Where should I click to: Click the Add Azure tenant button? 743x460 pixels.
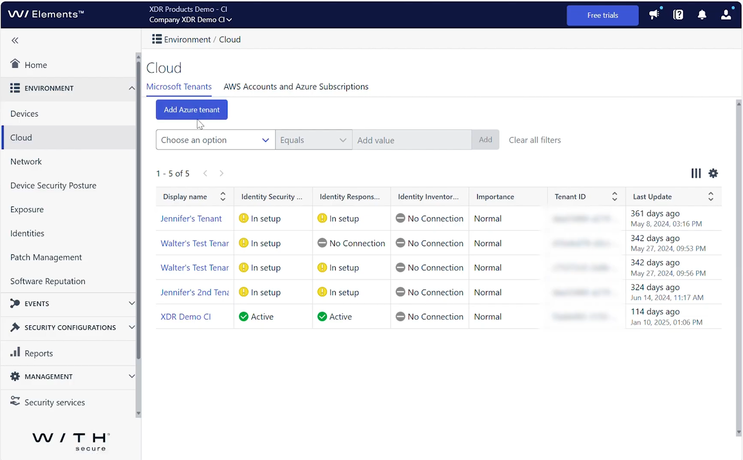click(192, 110)
